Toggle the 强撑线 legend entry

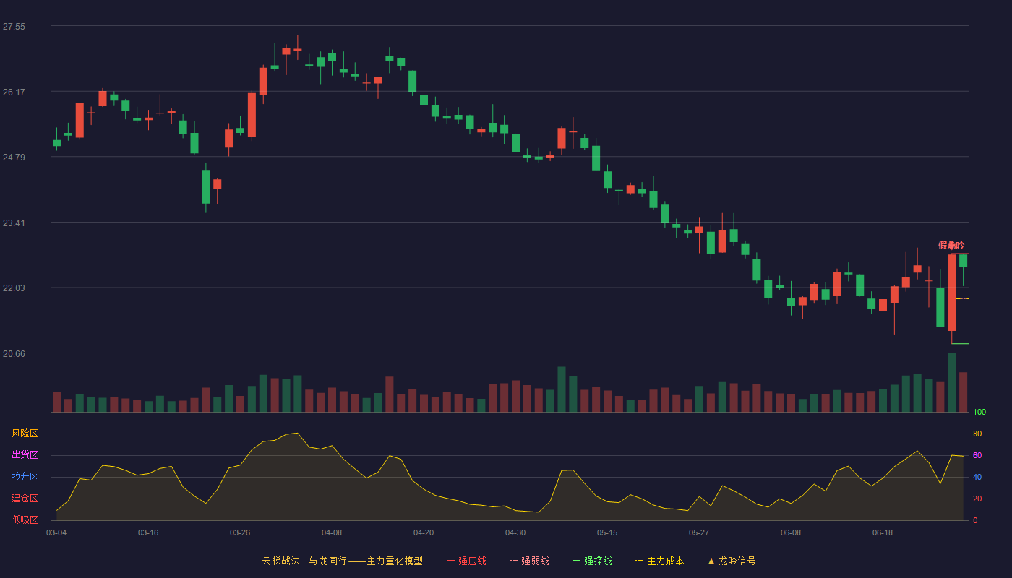pyautogui.click(x=592, y=561)
